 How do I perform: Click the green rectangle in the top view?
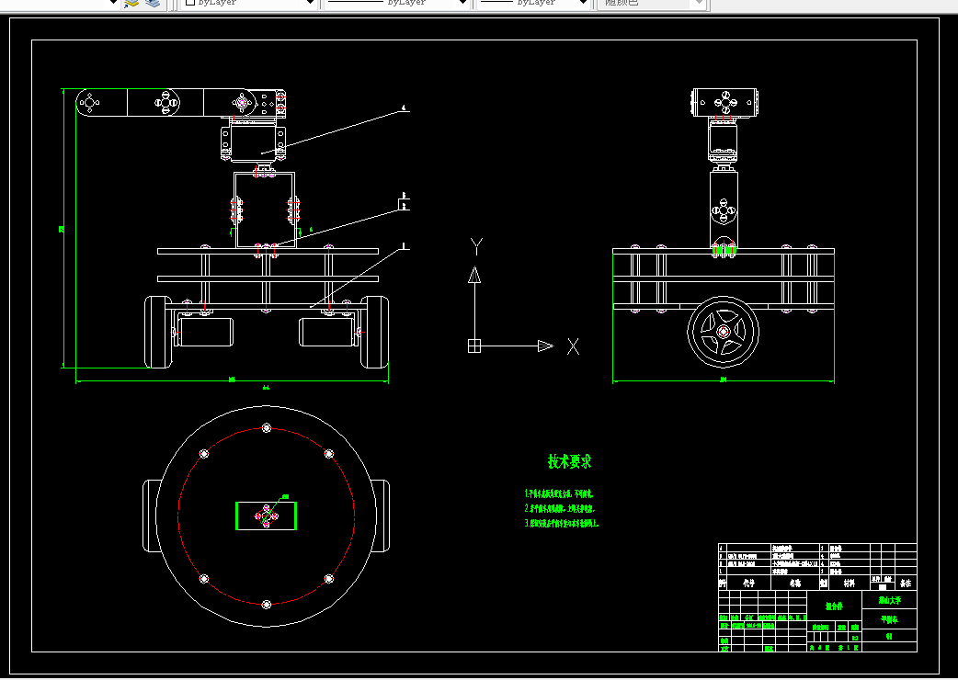coord(267,516)
